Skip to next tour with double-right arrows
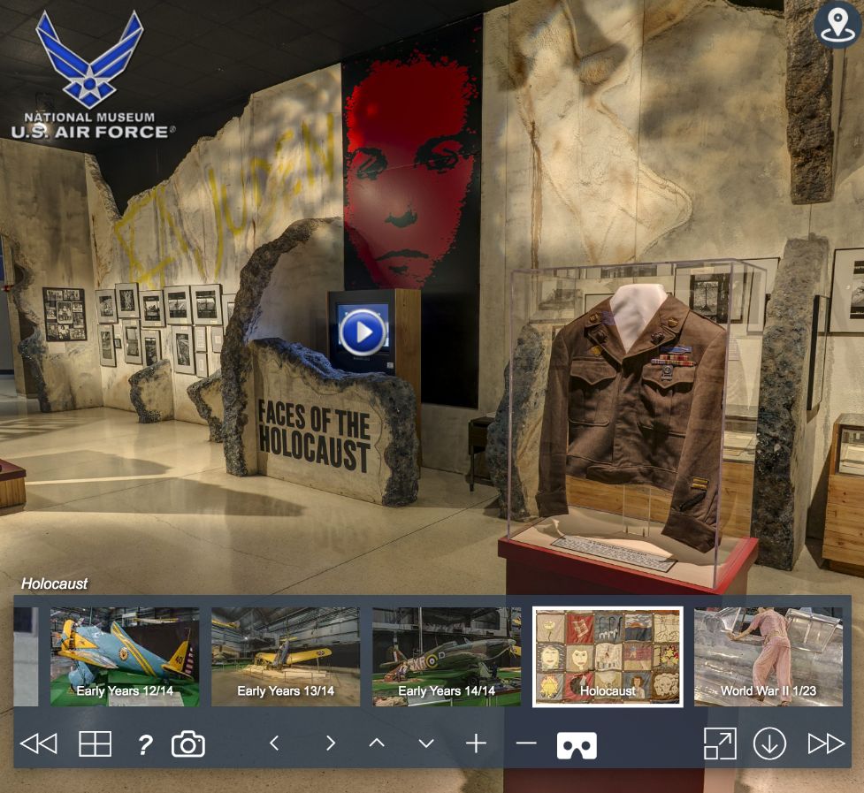 tap(826, 743)
